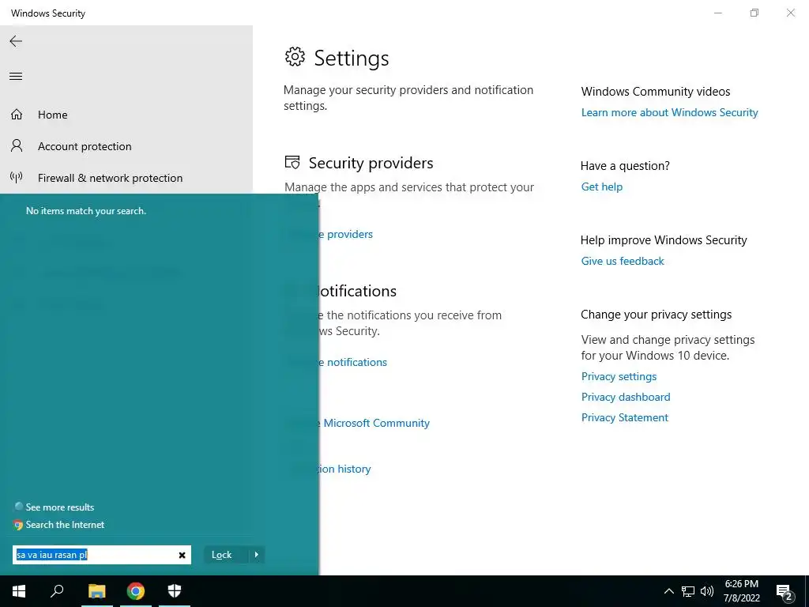The height and width of the screenshot is (607, 809).
Task: Clear the search box with the X
Action: 182,556
